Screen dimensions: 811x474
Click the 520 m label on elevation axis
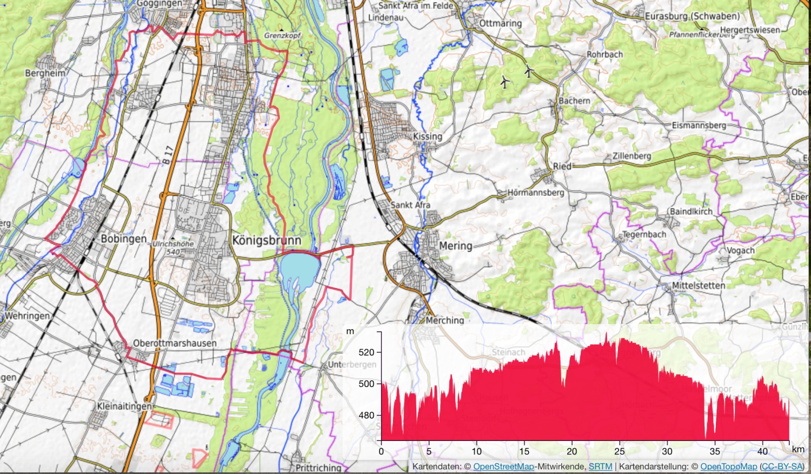[x=366, y=352]
